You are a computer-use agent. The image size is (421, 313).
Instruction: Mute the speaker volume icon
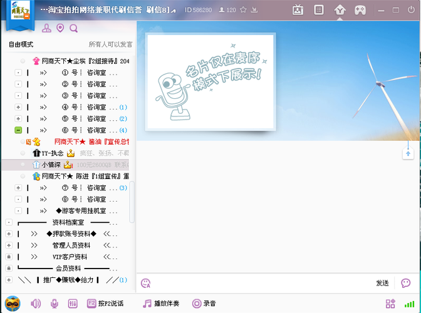pyautogui.click(x=36, y=304)
